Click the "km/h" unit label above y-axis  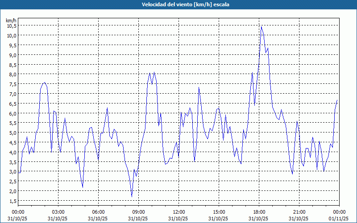tap(11, 21)
